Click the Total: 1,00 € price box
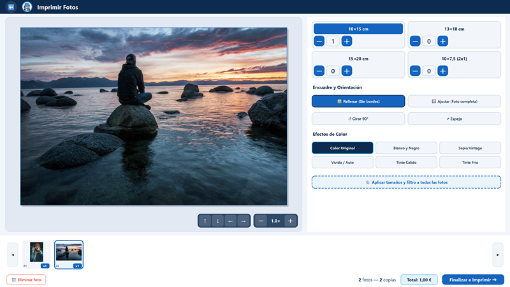The height and width of the screenshot is (287, 510). [419, 280]
